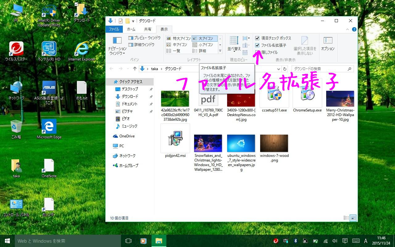Switch to details view via status bar icon

[x=346, y=218]
